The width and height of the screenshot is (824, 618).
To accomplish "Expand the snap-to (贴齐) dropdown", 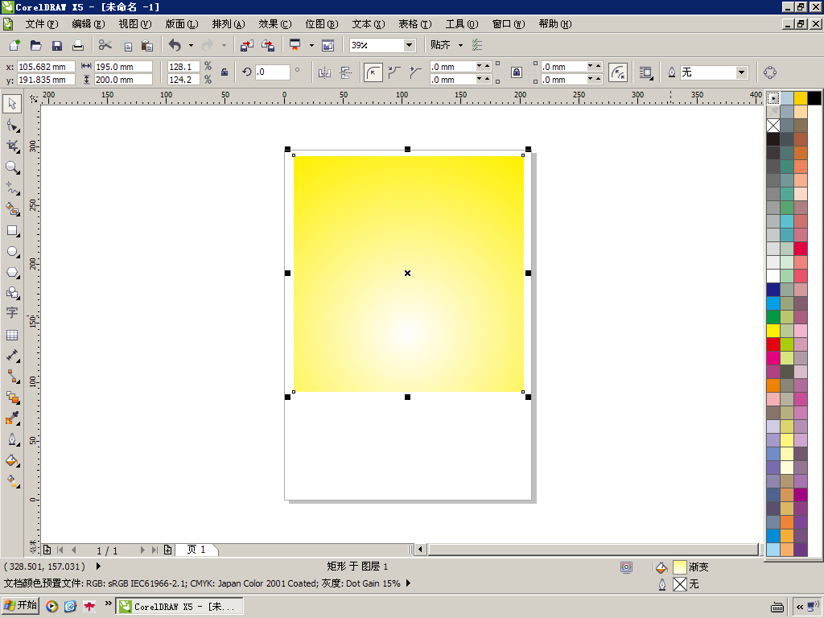I will pyautogui.click(x=460, y=45).
